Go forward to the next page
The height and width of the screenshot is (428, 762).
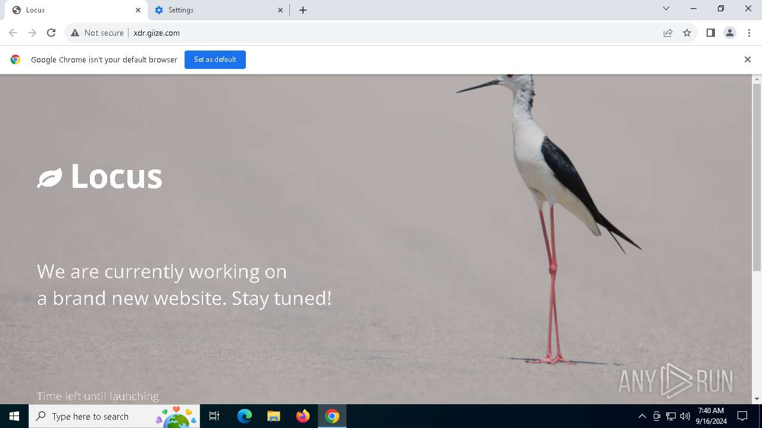click(x=32, y=33)
